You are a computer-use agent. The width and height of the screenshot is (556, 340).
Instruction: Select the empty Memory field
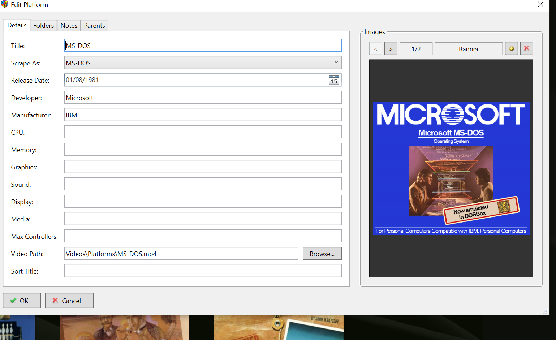tap(203, 149)
